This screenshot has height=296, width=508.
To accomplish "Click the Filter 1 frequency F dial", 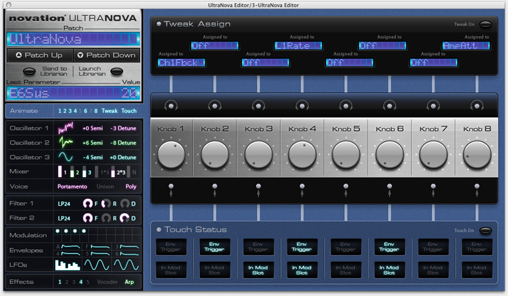I will pos(88,203).
